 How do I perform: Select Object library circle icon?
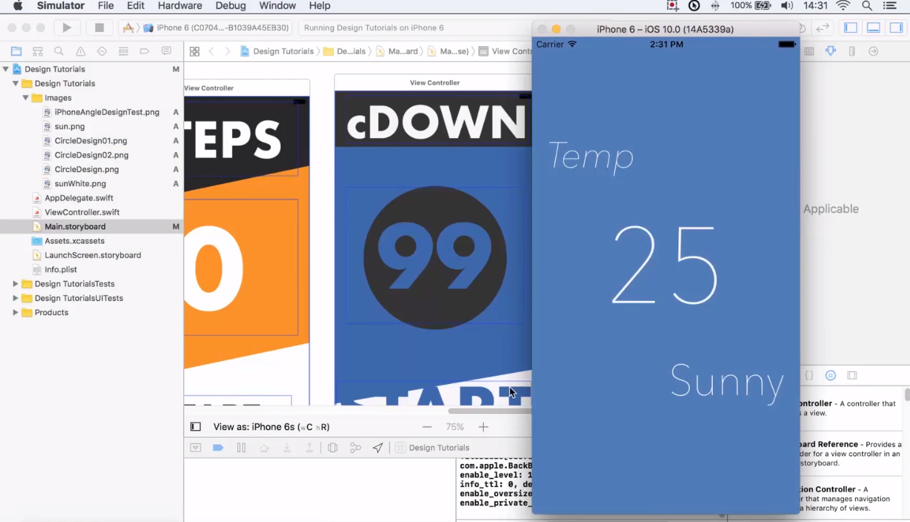coord(831,375)
